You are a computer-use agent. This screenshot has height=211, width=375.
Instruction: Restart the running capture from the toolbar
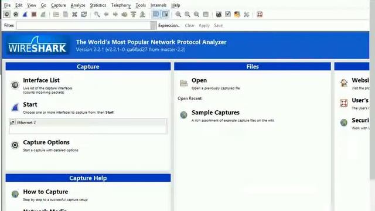(43, 14)
